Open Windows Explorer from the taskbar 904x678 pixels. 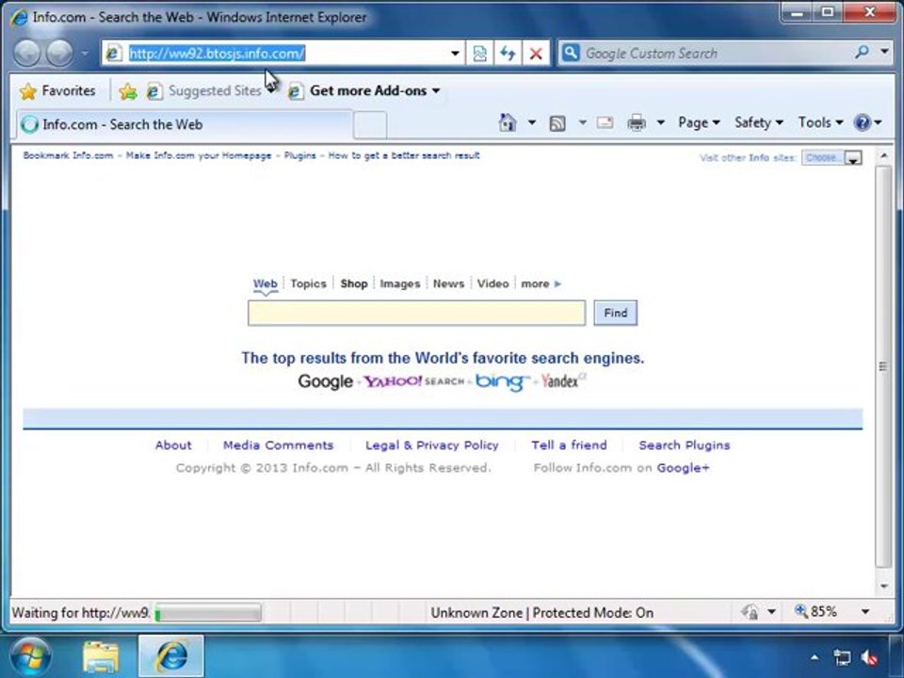coord(102,656)
